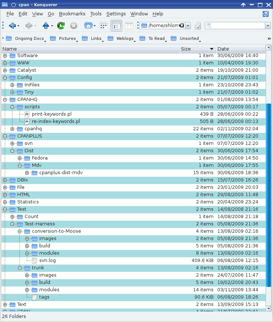Open Ongoing Docs bookmark folder
The image size is (273, 322).
pyautogui.click(x=26, y=38)
